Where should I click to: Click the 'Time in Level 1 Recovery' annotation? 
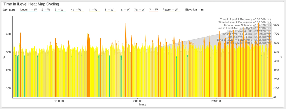coord(245,19)
